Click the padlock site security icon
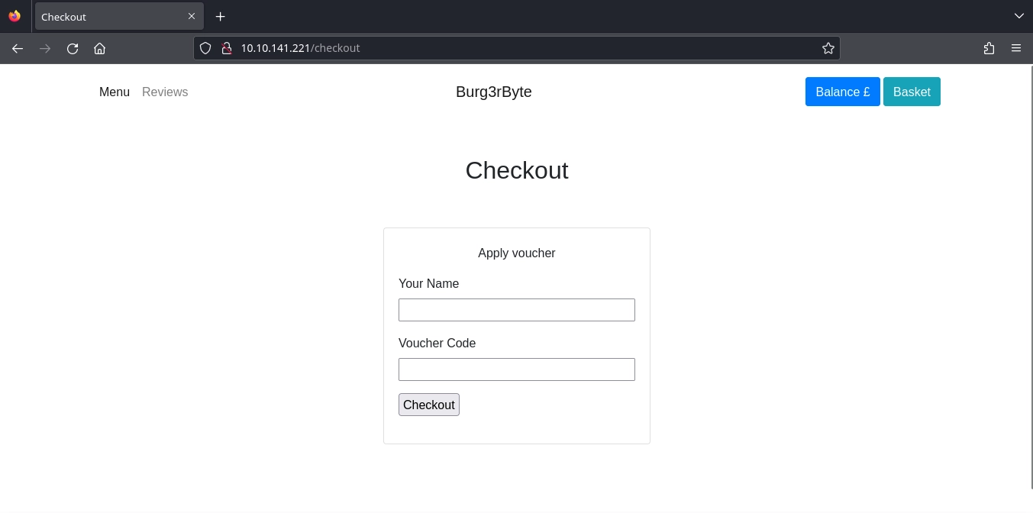This screenshot has width=1033, height=513. click(227, 48)
